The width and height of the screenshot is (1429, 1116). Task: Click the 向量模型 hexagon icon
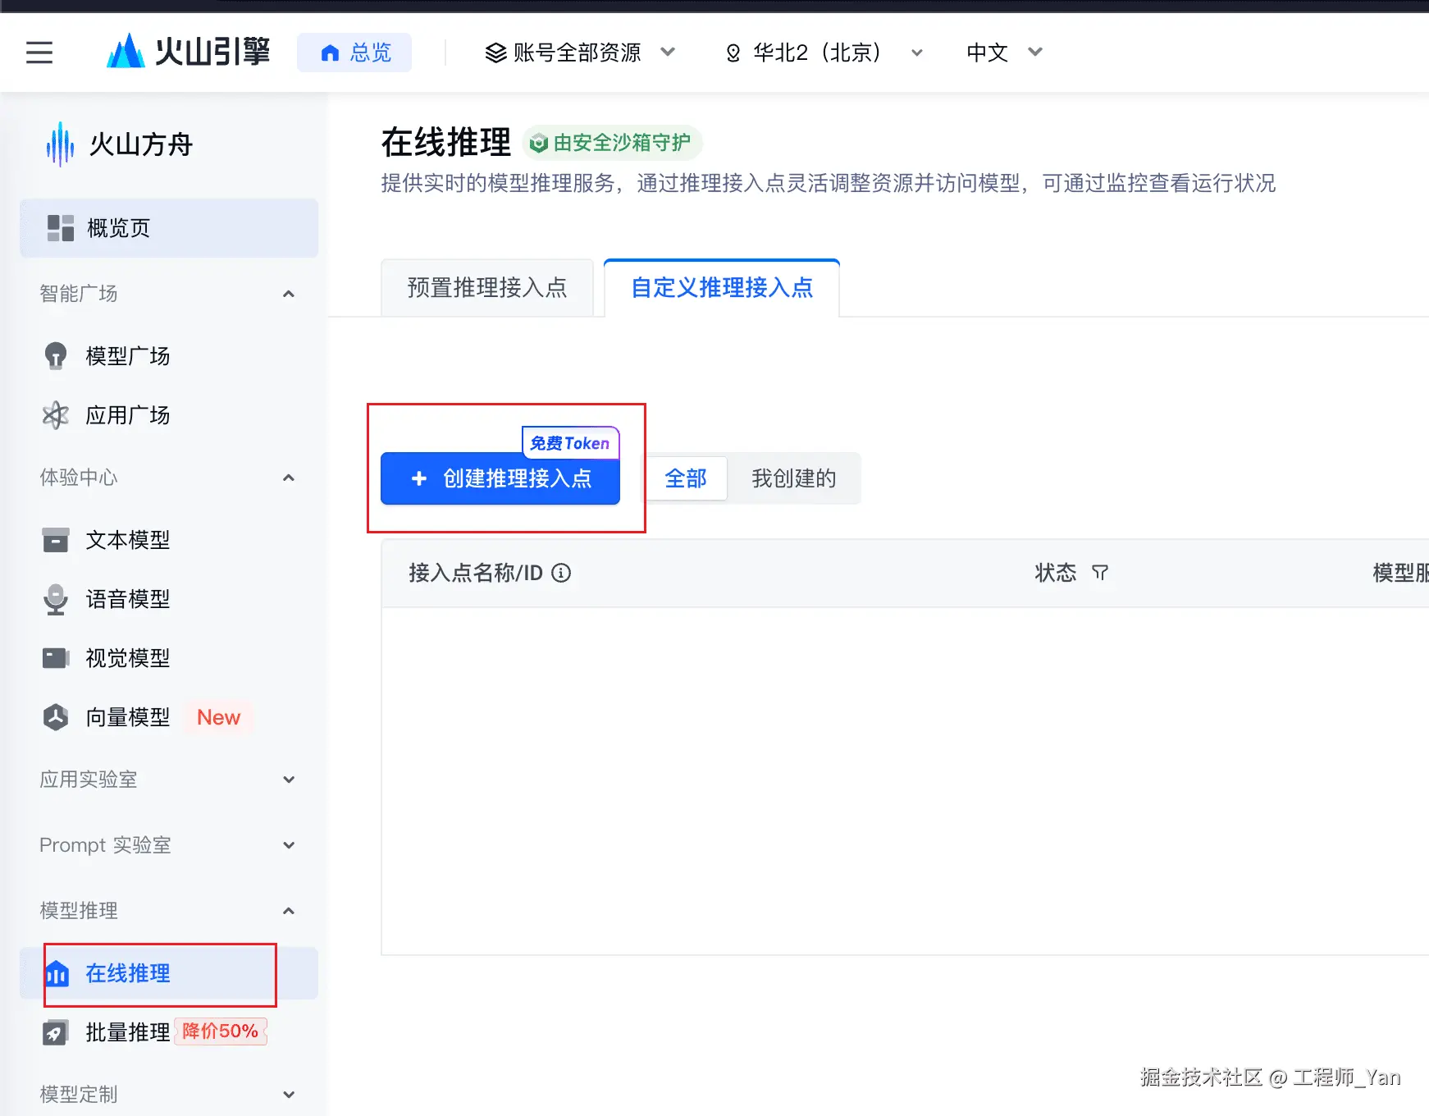pyautogui.click(x=55, y=717)
